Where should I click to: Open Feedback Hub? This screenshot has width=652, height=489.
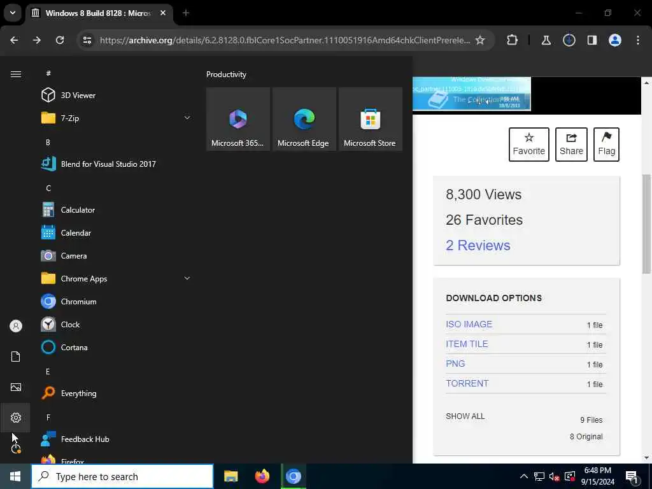(115, 439)
